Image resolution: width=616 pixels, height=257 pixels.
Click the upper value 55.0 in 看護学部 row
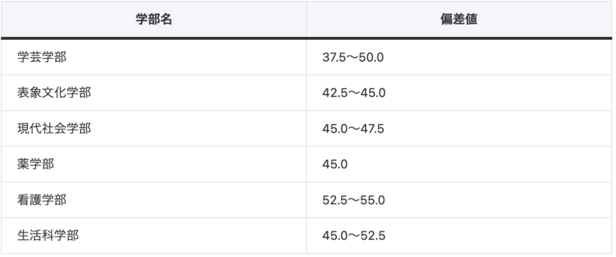372,200
